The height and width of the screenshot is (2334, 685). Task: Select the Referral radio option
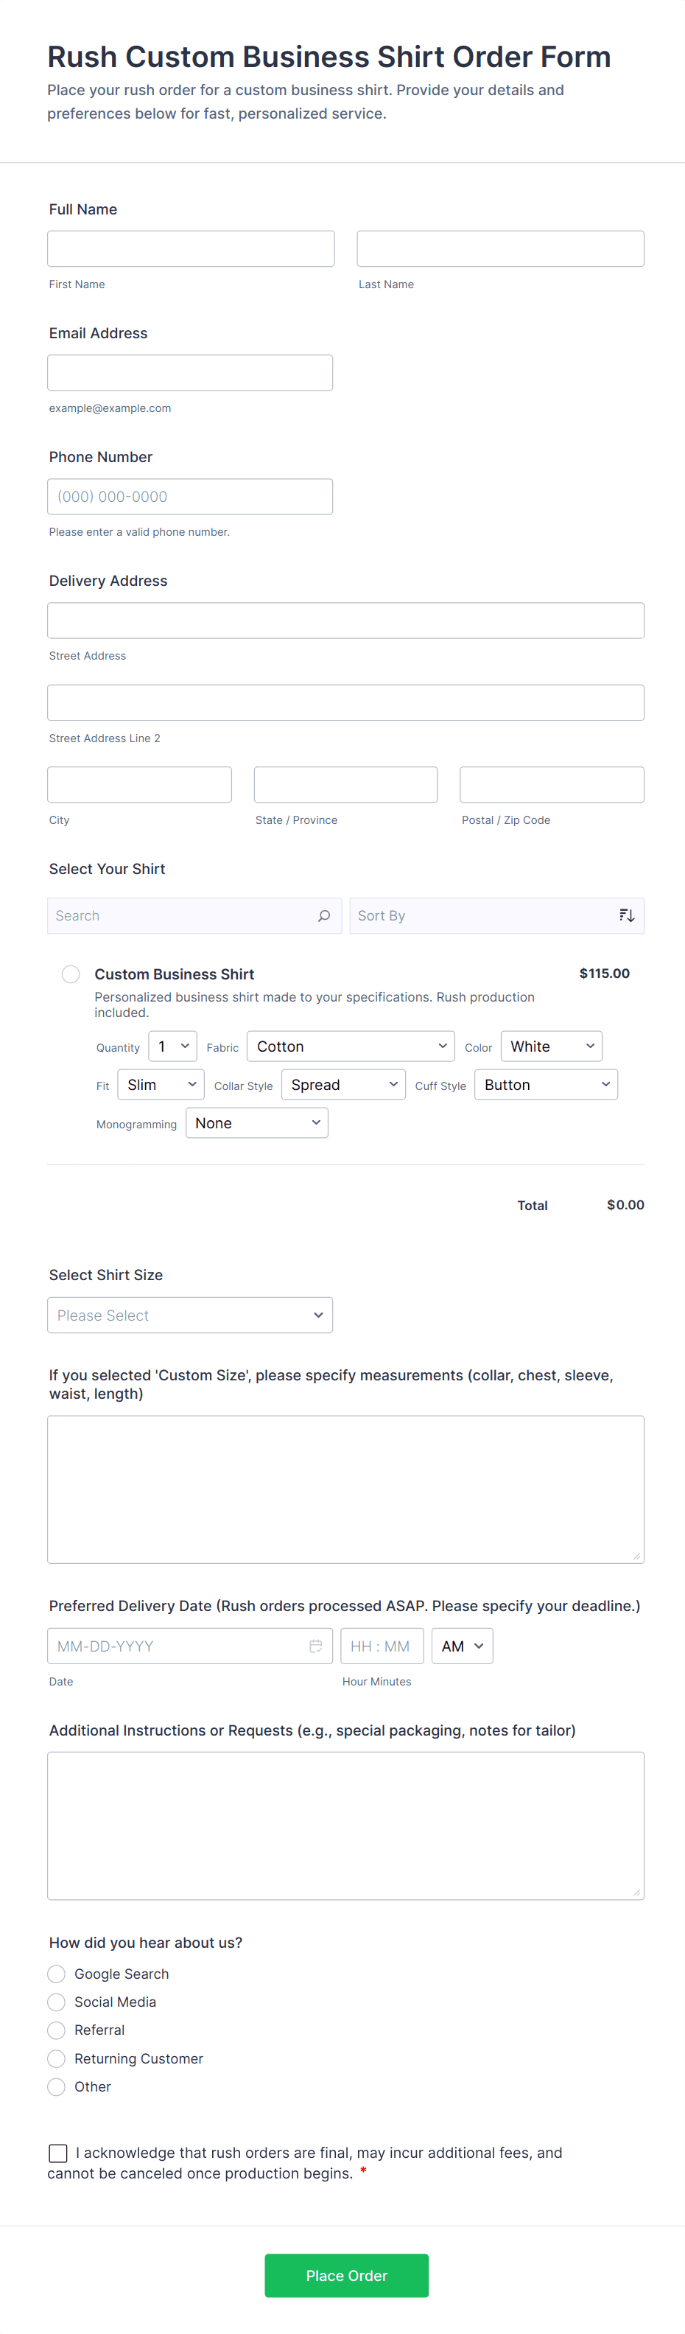click(x=56, y=2030)
